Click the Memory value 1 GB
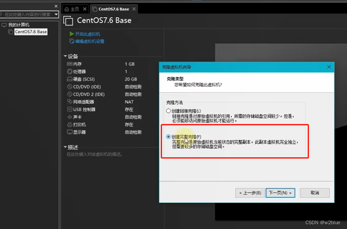 (x=130, y=64)
